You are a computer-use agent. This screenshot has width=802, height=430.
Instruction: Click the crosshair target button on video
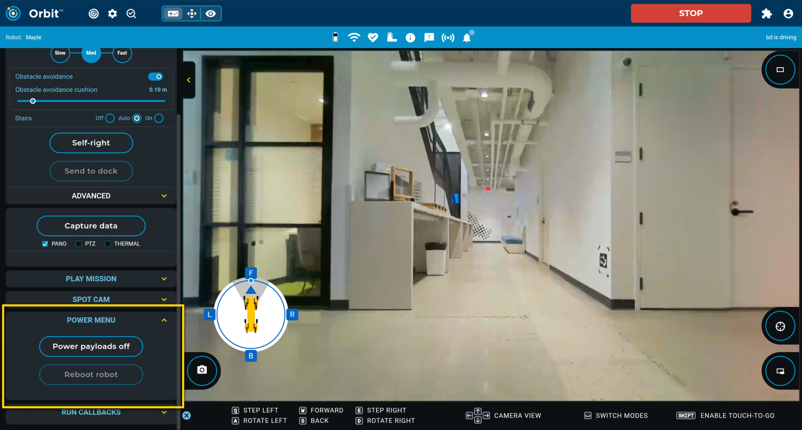tap(780, 326)
